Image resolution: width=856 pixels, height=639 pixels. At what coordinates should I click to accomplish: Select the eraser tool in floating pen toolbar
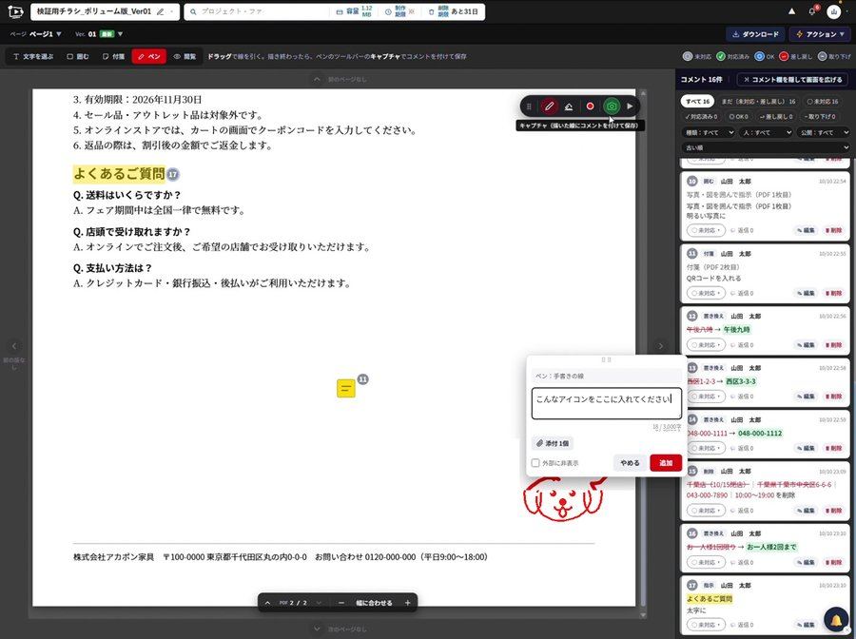(569, 106)
